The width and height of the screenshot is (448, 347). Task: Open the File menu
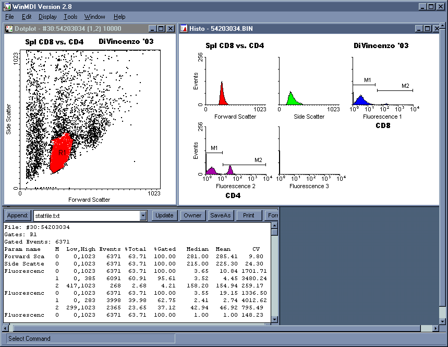[9, 17]
